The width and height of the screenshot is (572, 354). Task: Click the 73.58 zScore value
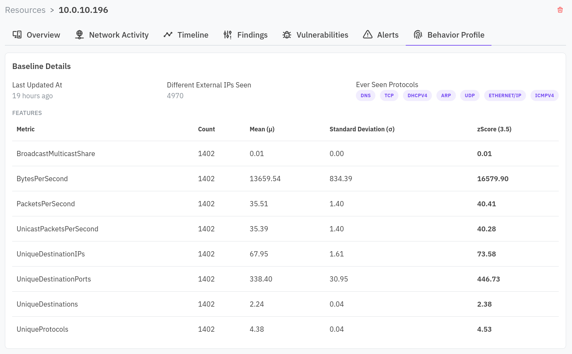pyautogui.click(x=487, y=254)
